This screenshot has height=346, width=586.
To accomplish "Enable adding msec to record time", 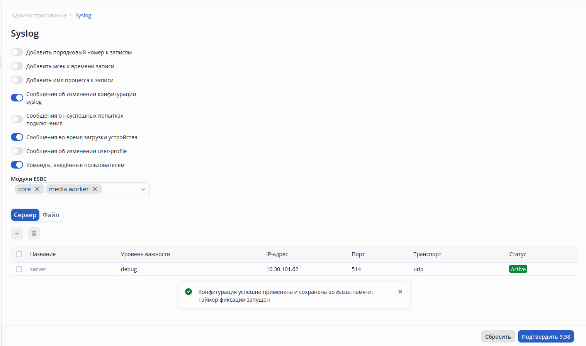I will pyautogui.click(x=17, y=66).
